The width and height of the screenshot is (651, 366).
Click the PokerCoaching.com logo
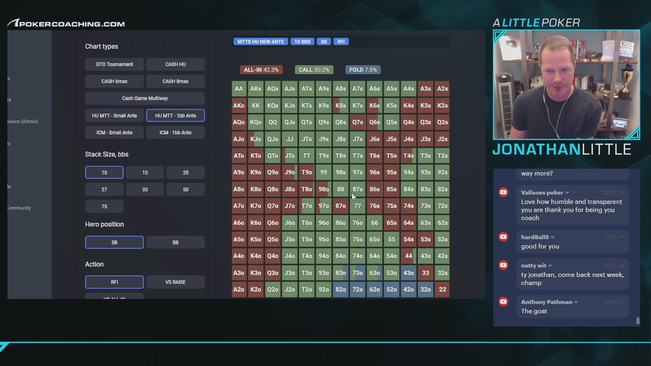[x=66, y=23]
